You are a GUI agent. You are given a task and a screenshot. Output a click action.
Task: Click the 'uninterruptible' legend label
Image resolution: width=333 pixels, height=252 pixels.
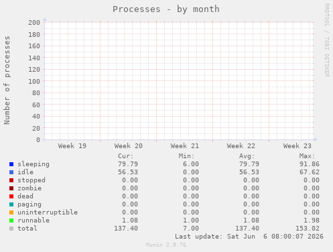pyautogui.click(x=48, y=212)
